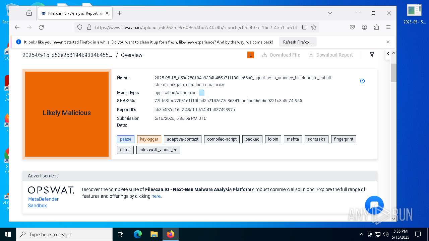
Task: Click the tracking protection shield icon
Action: tap(80, 27)
